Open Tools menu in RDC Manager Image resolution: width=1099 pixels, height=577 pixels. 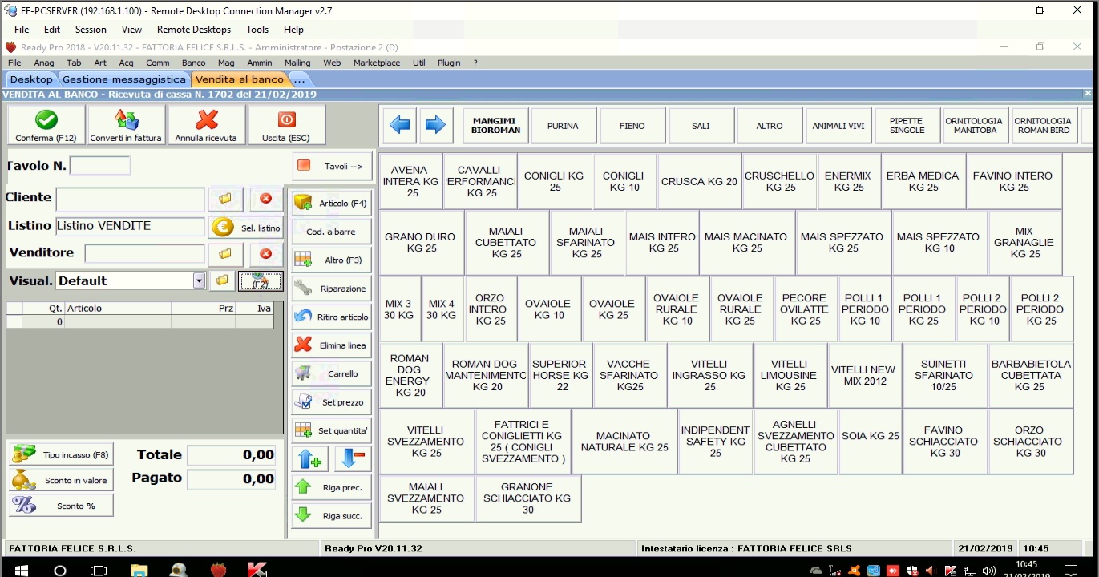(x=257, y=30)
